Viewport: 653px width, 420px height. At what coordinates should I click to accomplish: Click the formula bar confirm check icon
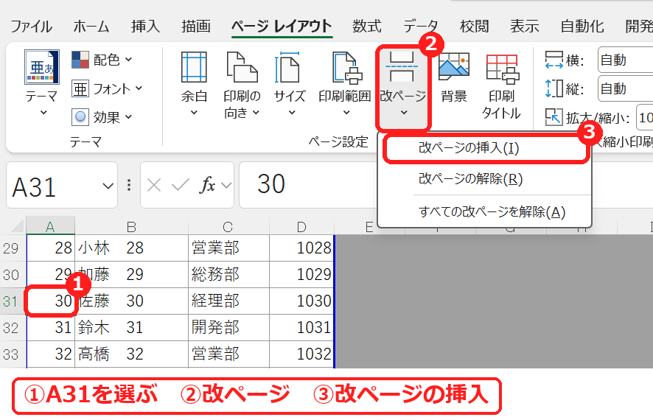181,185
